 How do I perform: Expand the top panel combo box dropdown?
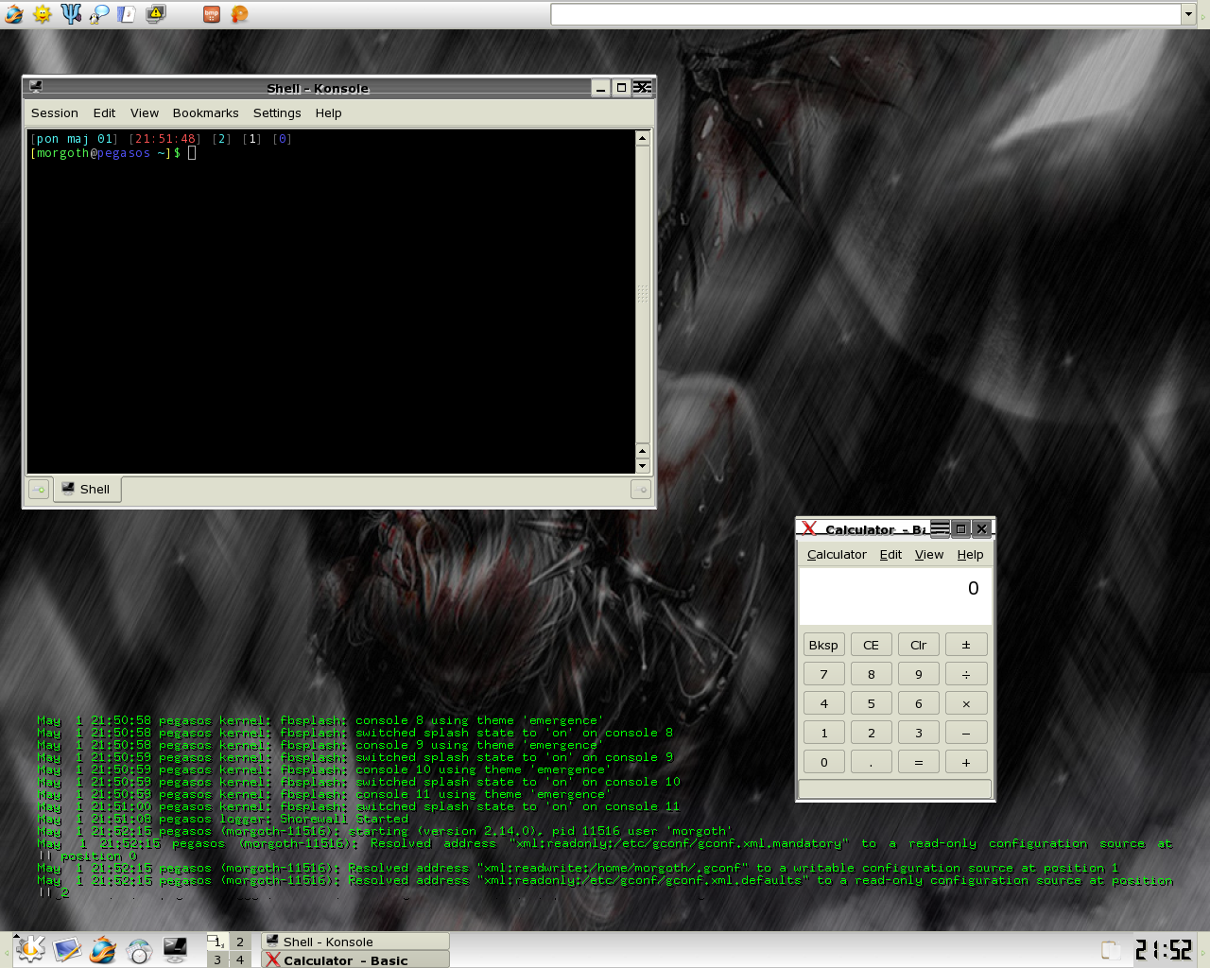pos(1188,14)
